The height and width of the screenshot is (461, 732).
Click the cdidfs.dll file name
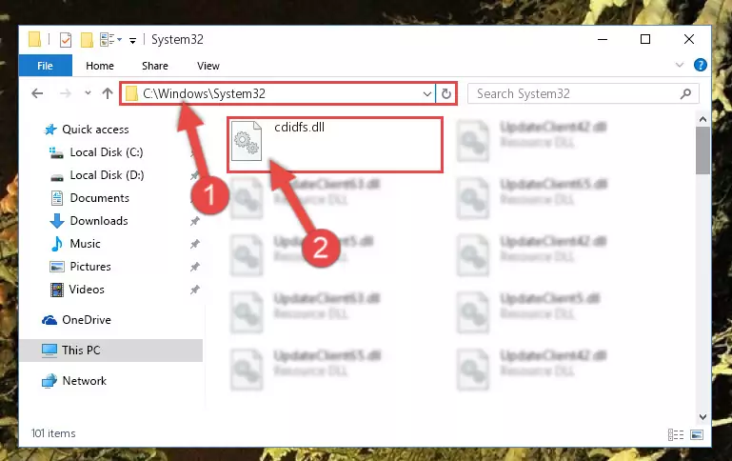(299, 127)
